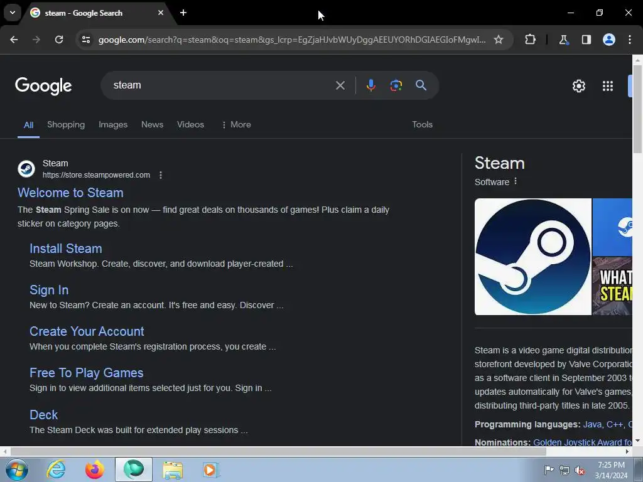Switch to Shopping results tab
Image resolution: width=643 pixels, height=482 pixels.
[66, 125]
